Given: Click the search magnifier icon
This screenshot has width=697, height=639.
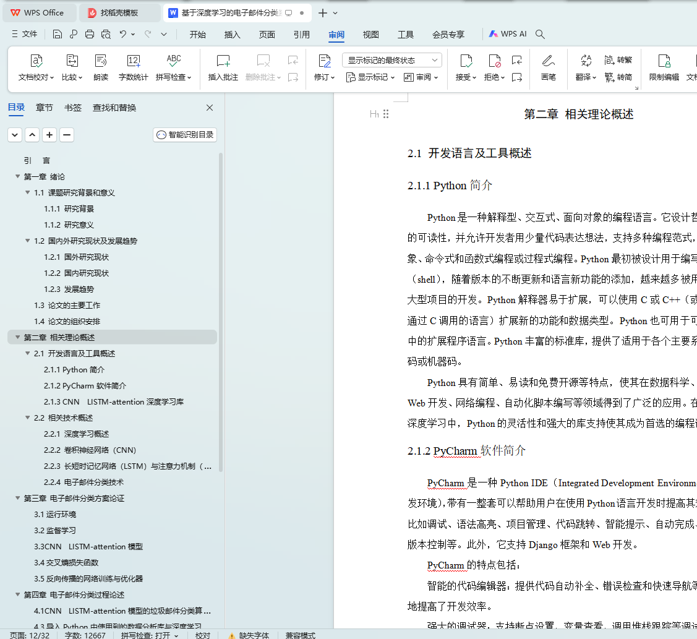Looking at the screenshot, I should pyautogui.click(x=540, y=34).
